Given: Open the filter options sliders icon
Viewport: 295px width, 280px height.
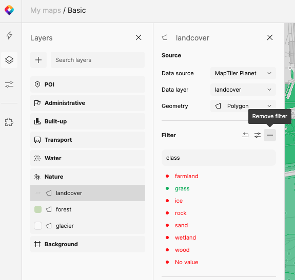Looking at the screenshot, I should coord(258,135).
